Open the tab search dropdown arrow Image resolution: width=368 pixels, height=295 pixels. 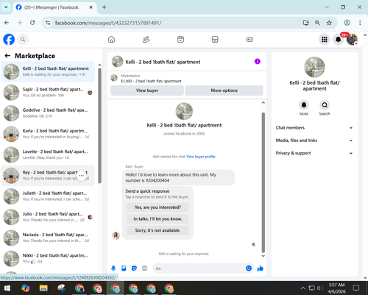point(6,7)
